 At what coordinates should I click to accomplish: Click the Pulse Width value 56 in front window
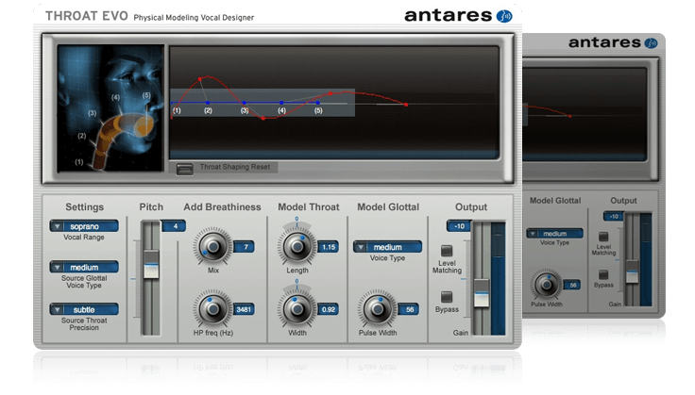(409, 309)
